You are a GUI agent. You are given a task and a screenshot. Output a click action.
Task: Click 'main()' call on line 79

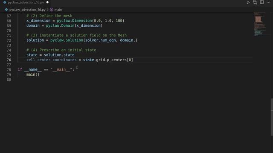tap(33, 74)
